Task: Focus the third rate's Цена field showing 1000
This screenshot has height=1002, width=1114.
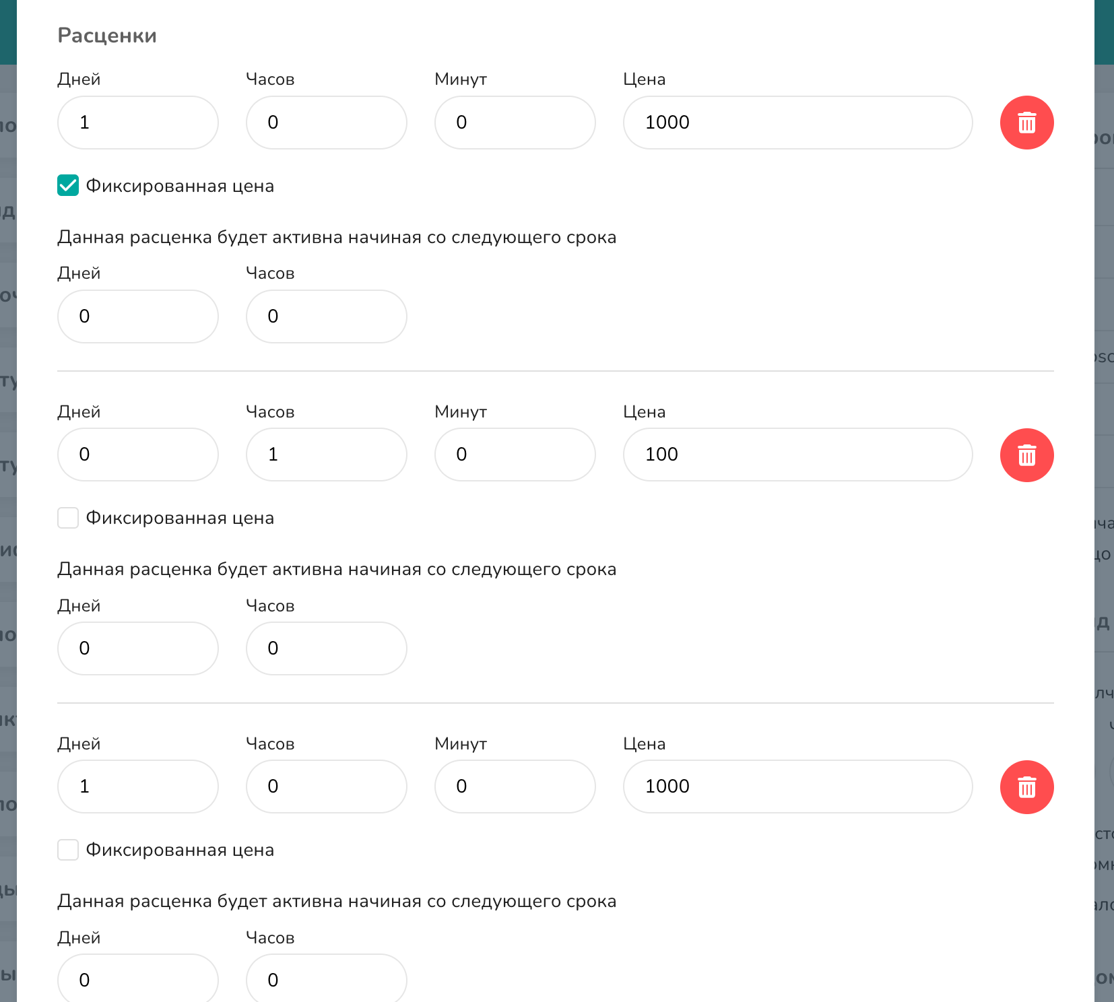Action: click(798, 787)
